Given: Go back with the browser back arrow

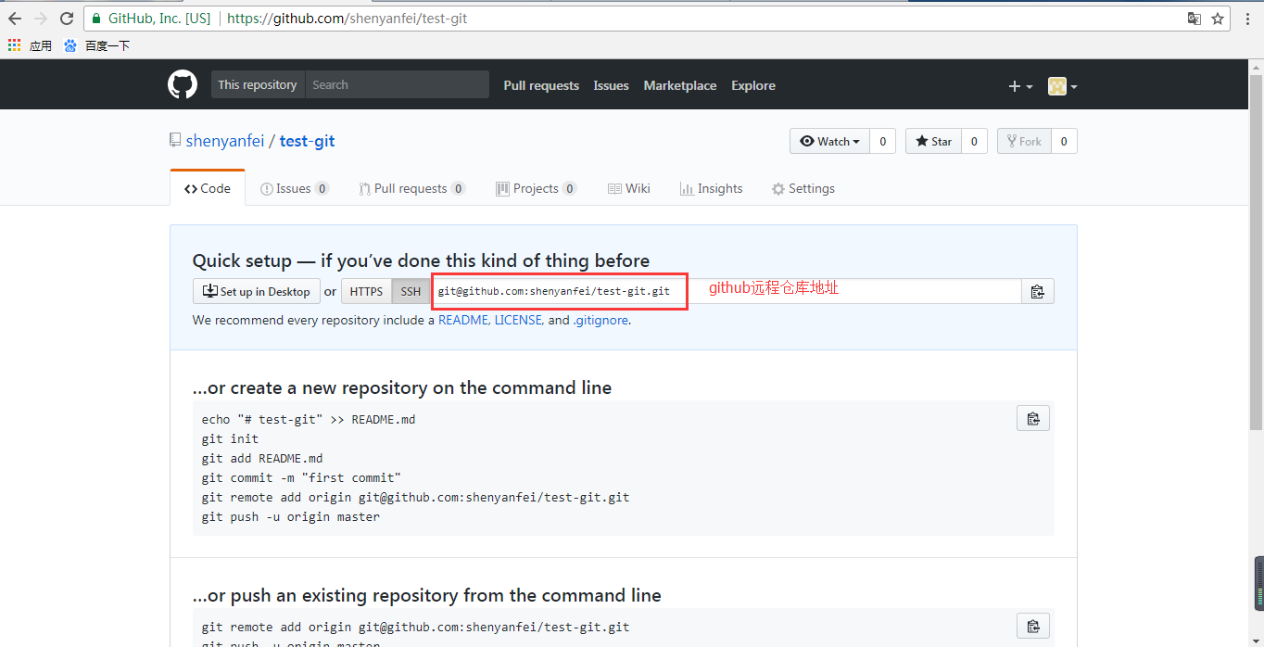Looking at the screenshot, I should [x=15, y=19].
